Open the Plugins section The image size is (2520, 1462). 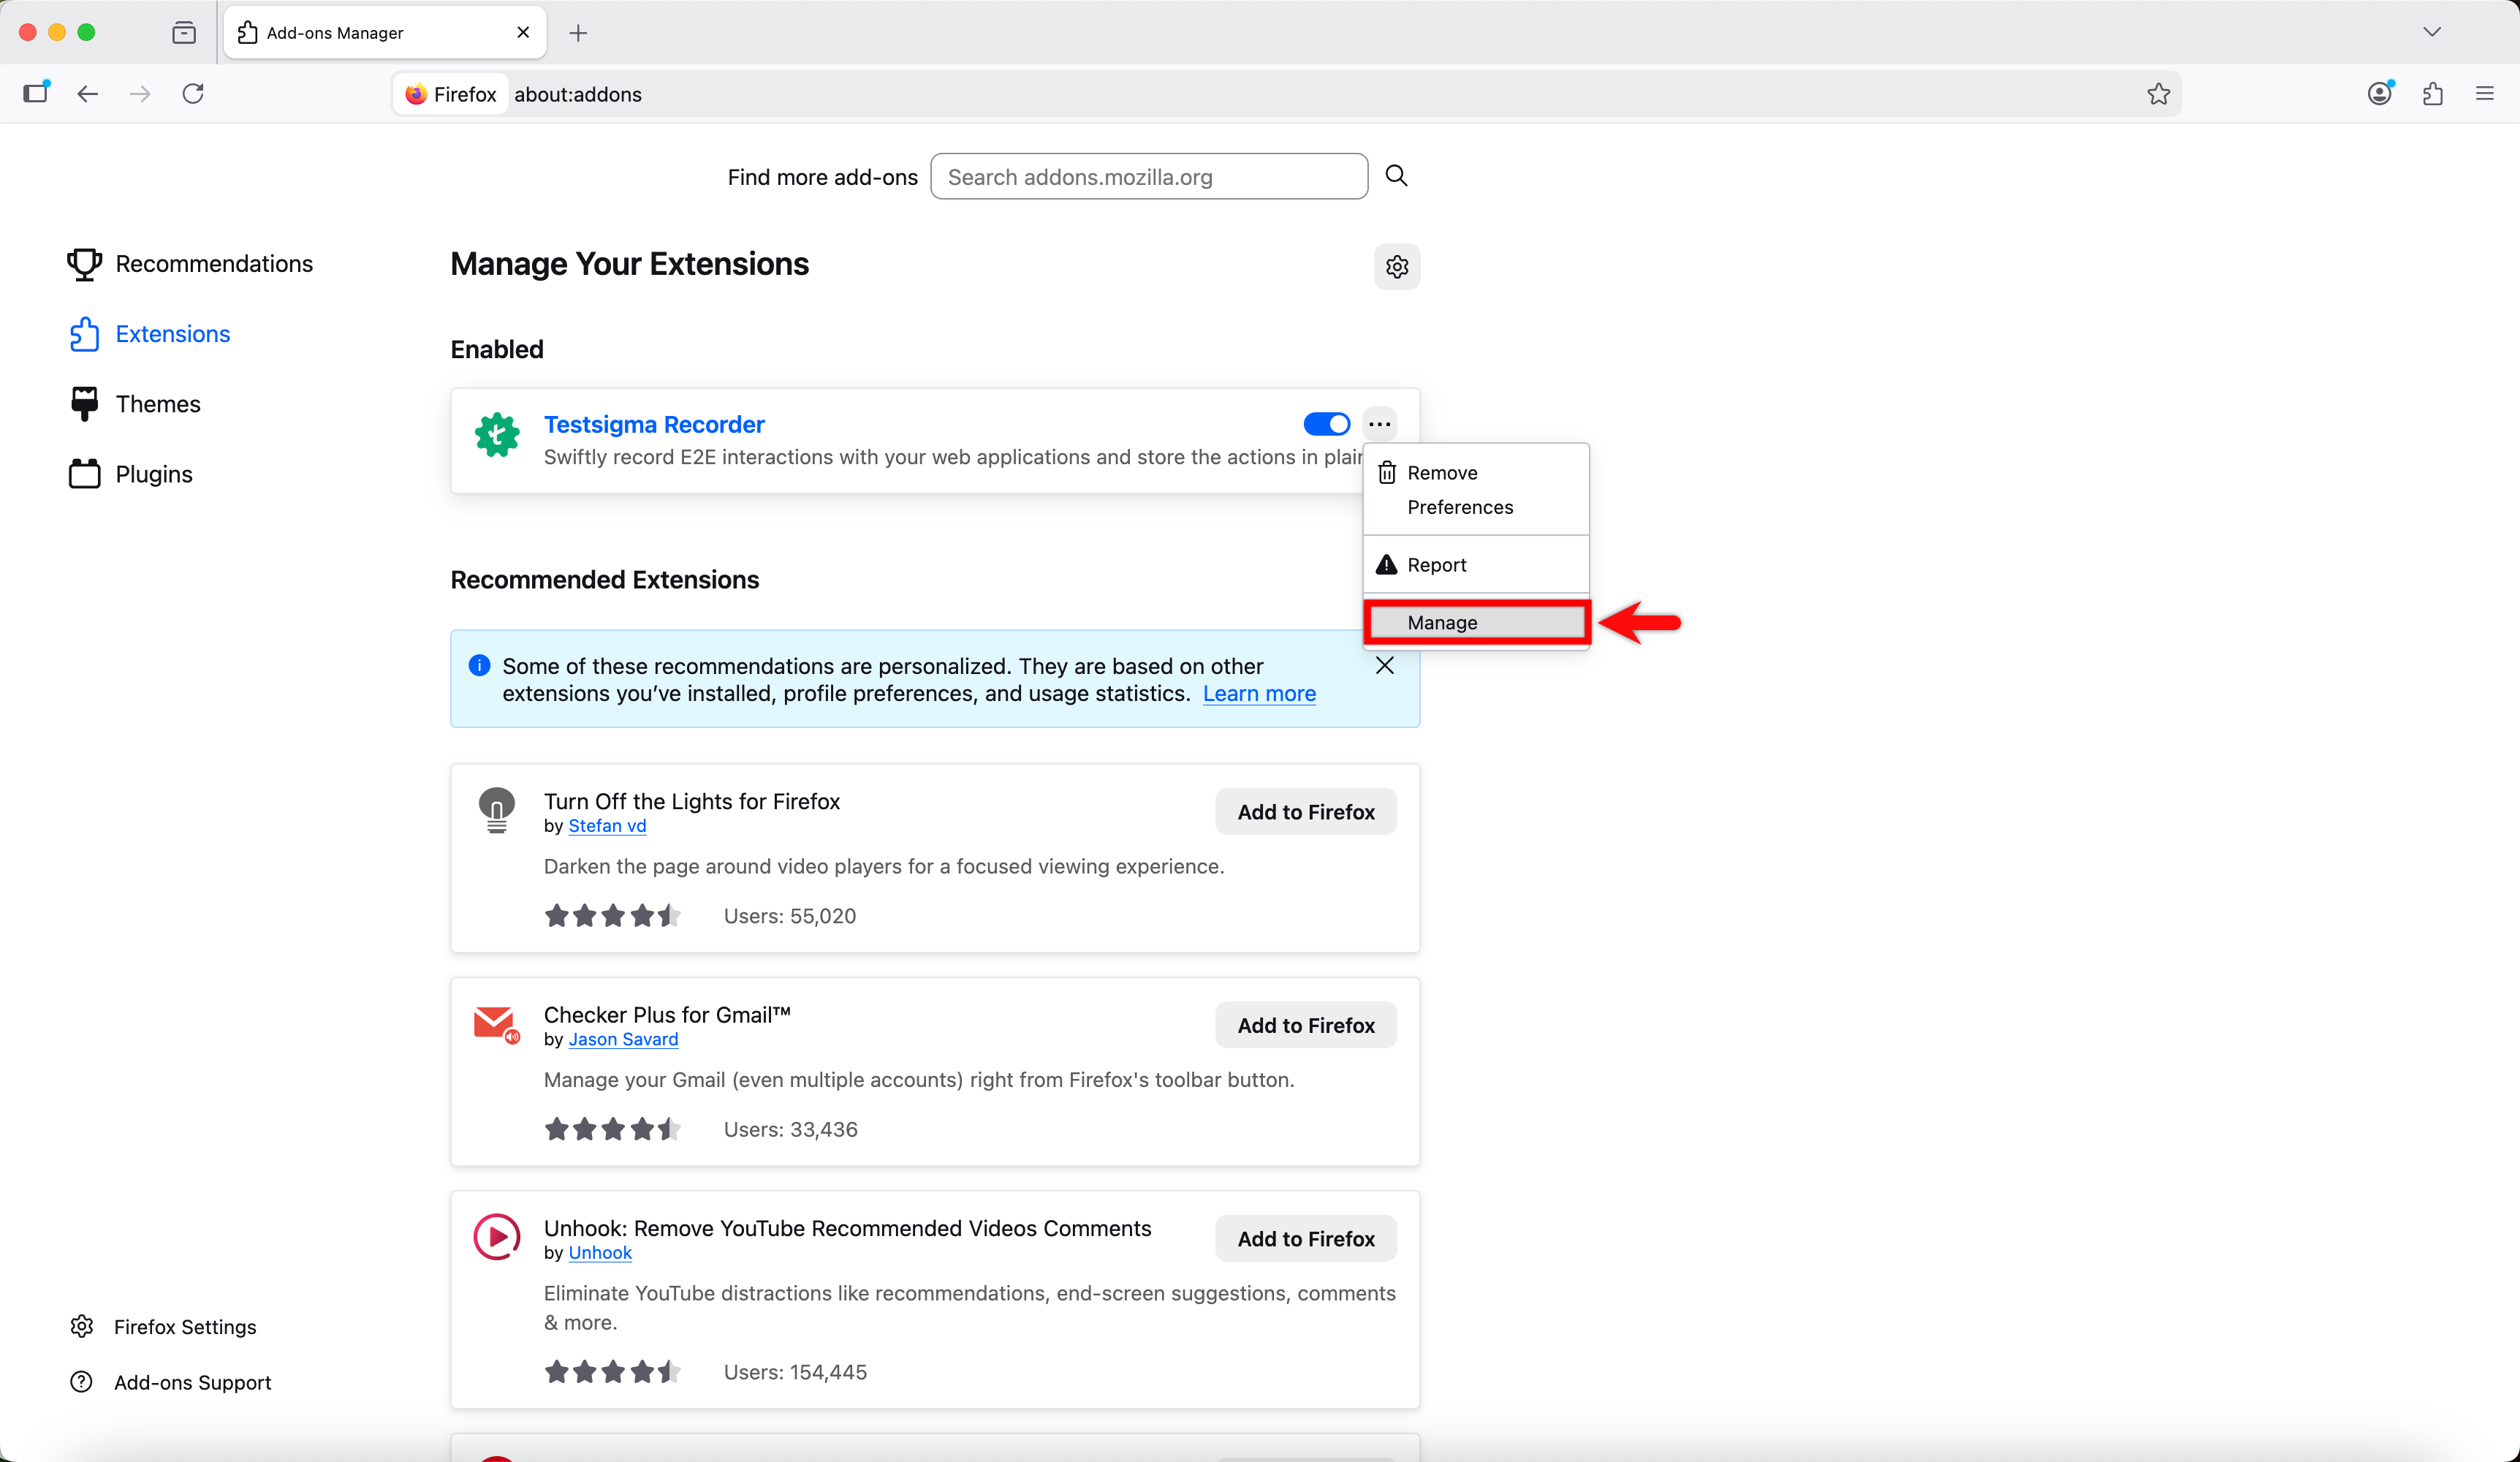131,474
